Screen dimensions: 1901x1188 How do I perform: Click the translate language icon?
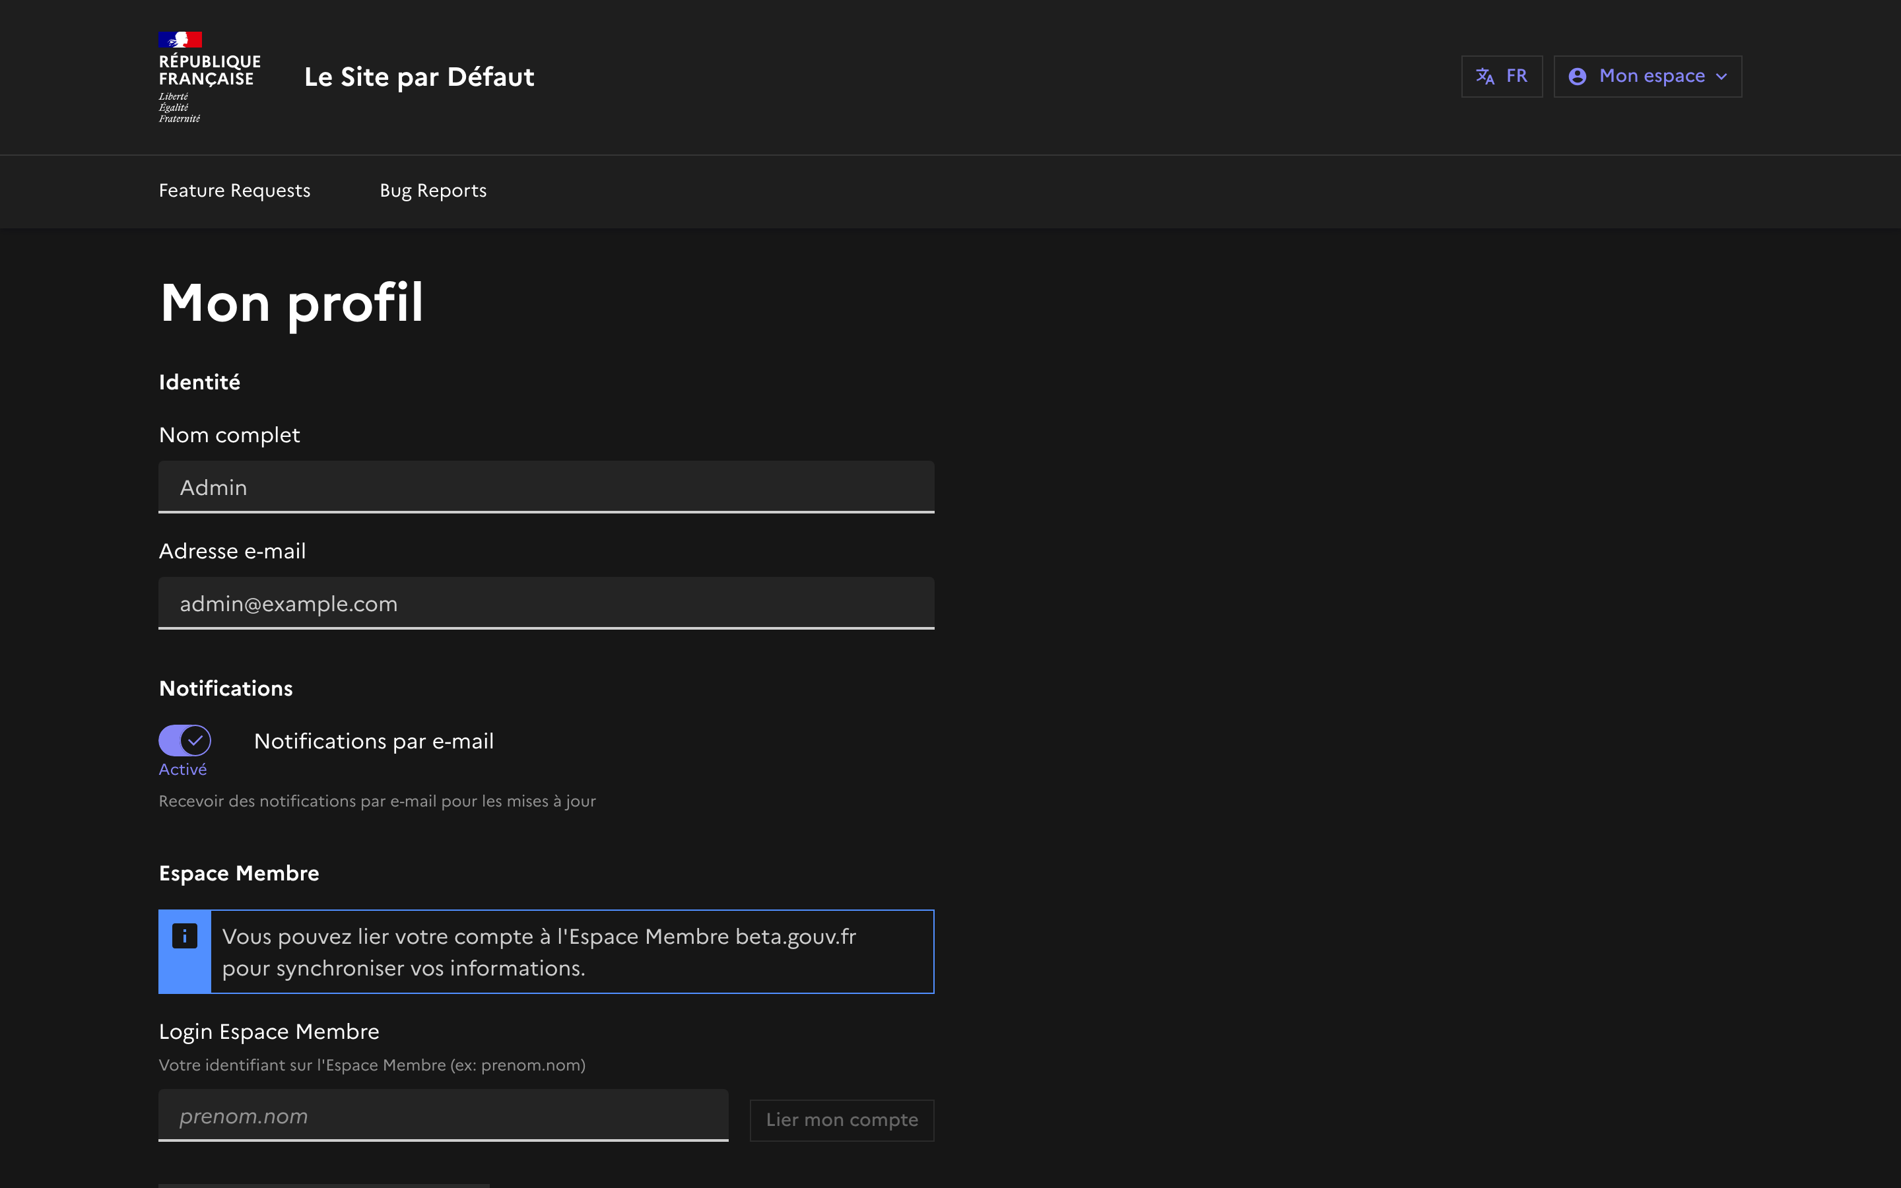1484,76
